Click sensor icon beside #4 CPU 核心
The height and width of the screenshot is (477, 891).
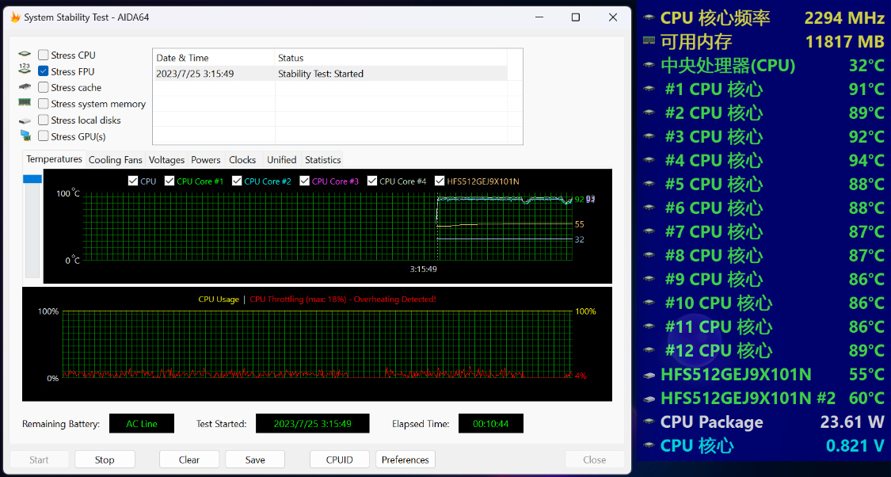click(649, 160)
